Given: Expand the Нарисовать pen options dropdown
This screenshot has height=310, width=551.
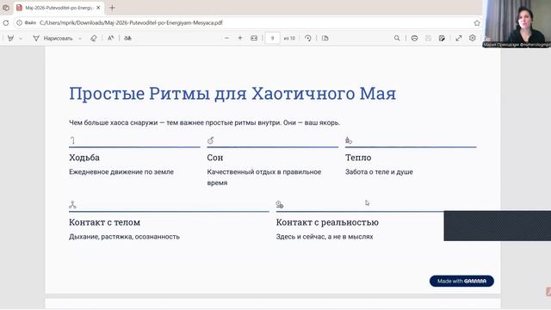Looking at the screenshot, I should pos(80,38).
